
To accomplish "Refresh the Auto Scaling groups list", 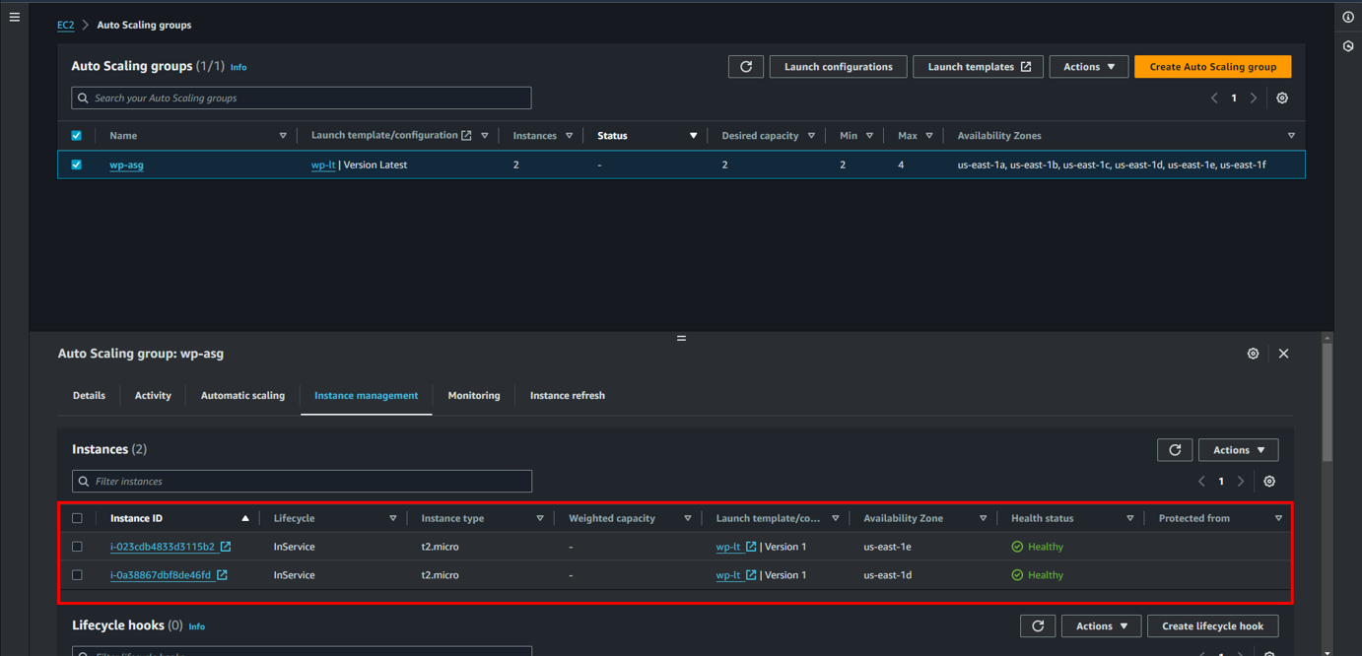I will [x=746, y=67].
